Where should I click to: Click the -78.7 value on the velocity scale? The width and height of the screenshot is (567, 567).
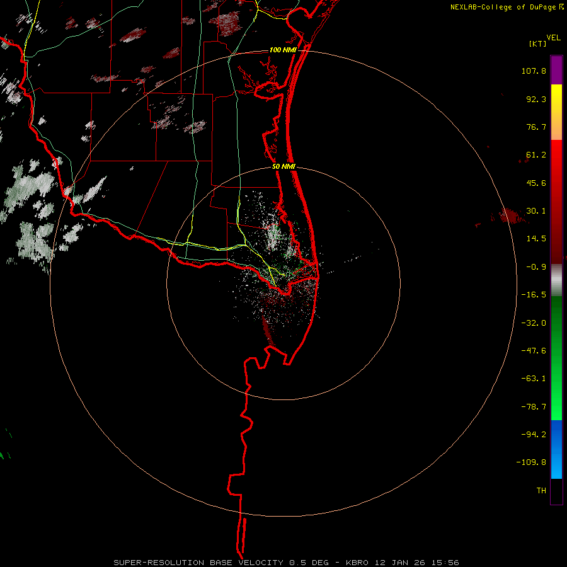[x=534, y=407]
